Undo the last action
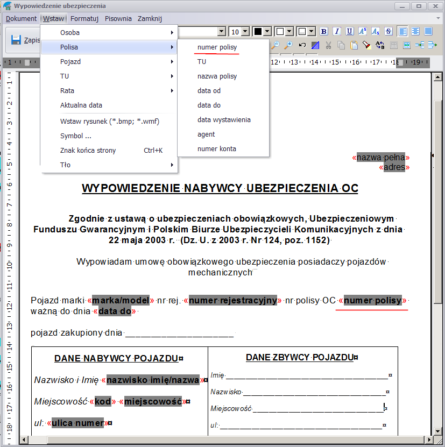445x447 pixels. pyautogui.click(x=302, y=45)
